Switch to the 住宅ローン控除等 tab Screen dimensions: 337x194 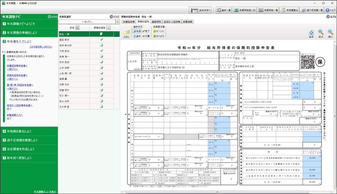[x=172, y=22]
